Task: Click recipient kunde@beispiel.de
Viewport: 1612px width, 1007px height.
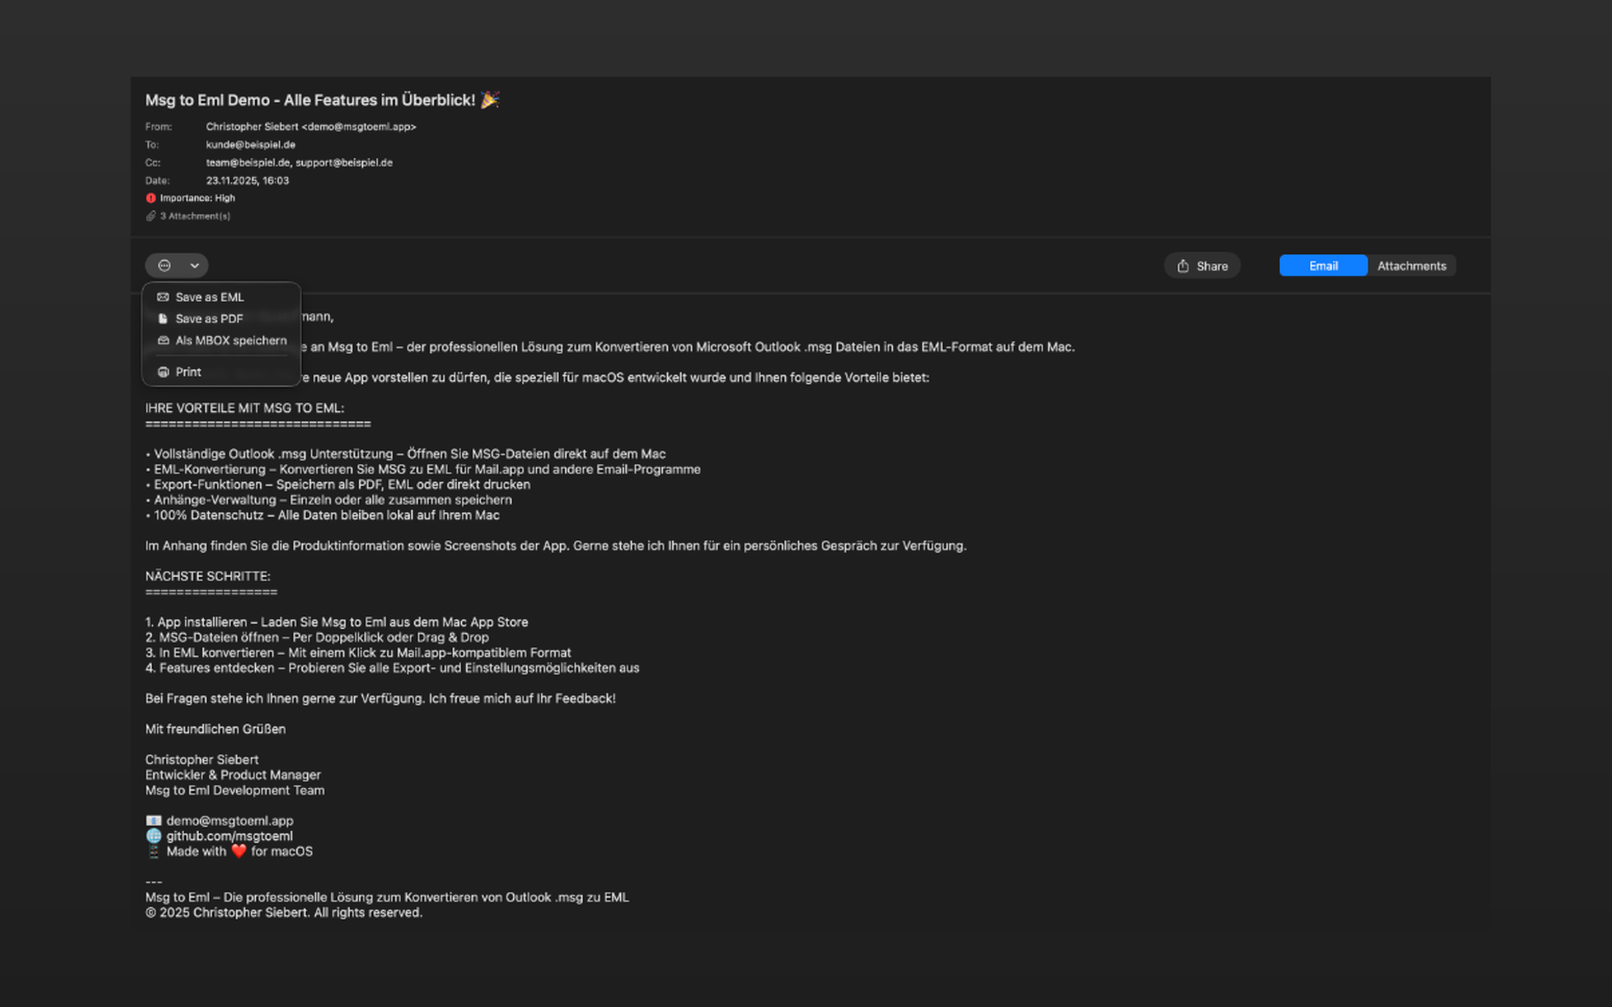Action: click(x=250, y=144)
